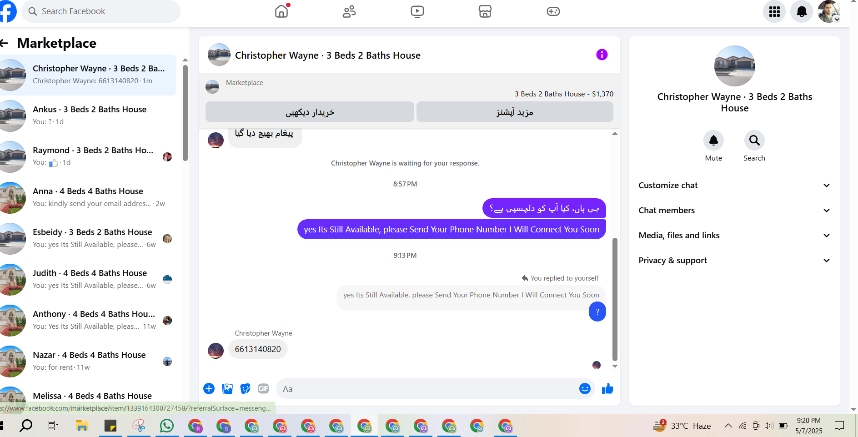Click the خریدار دیکھیں button
Image resolution: width=858 pixels, height=437 pixels.
pyautogui.click(x=310, y=112)
